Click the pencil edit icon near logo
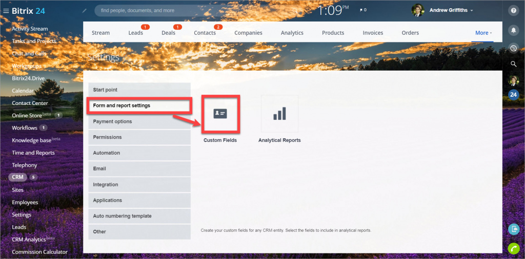This screenshot has height=259, width=525. click(x=85, y=11)
